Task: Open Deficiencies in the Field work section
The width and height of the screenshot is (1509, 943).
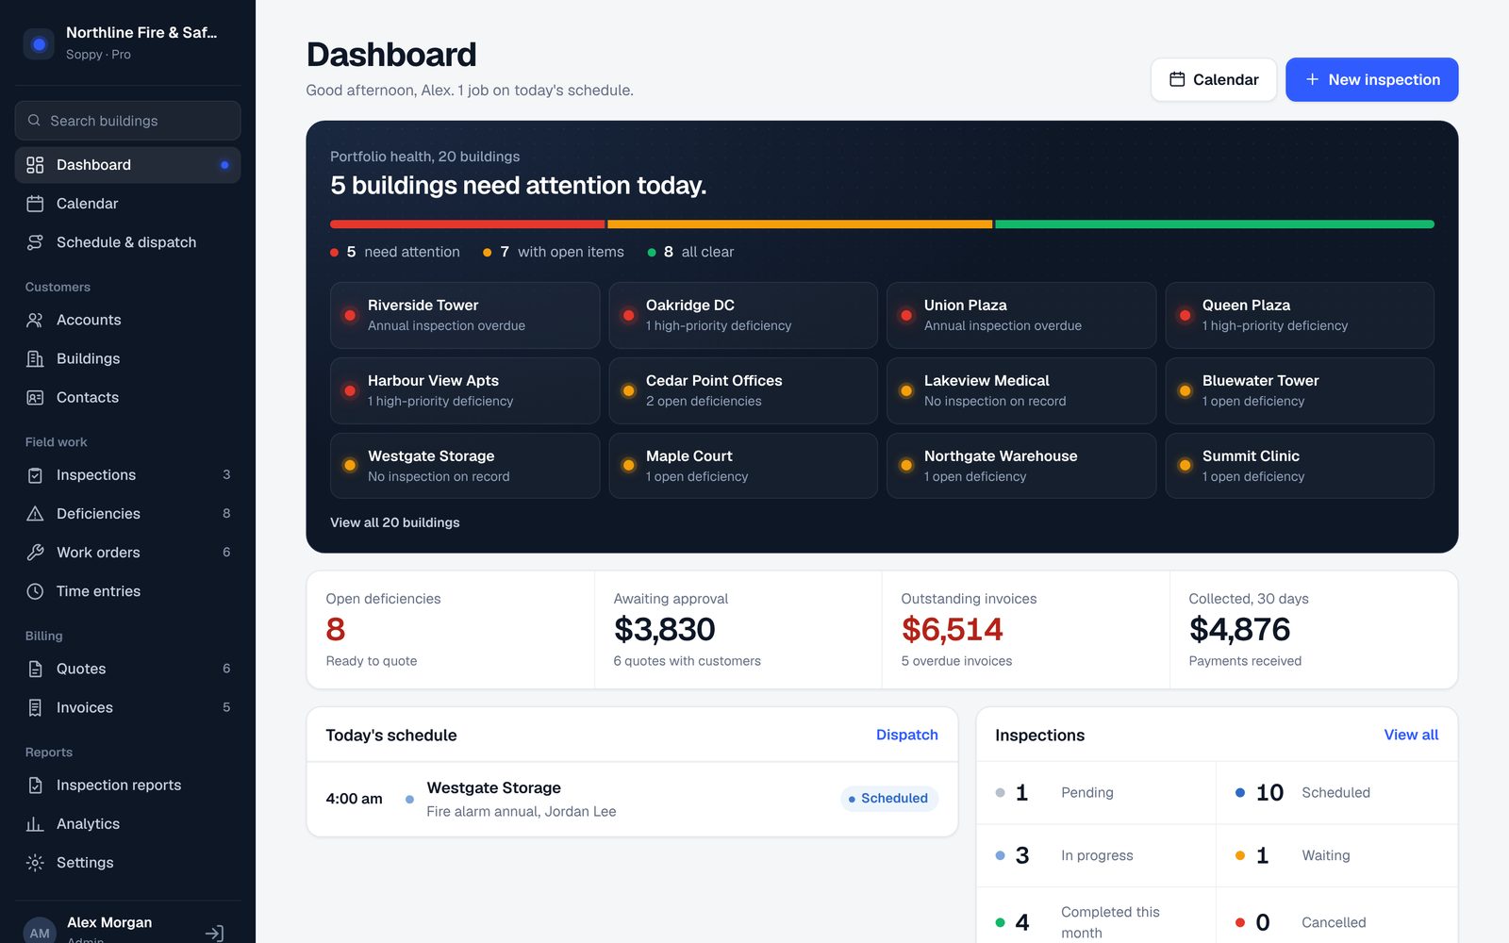Action: (127, 514)
